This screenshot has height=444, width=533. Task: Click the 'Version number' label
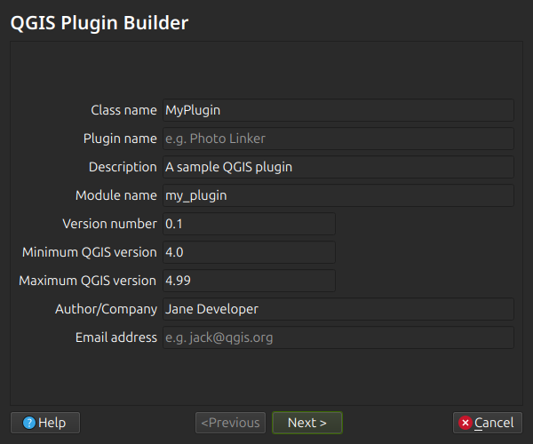tap(110, 224)
